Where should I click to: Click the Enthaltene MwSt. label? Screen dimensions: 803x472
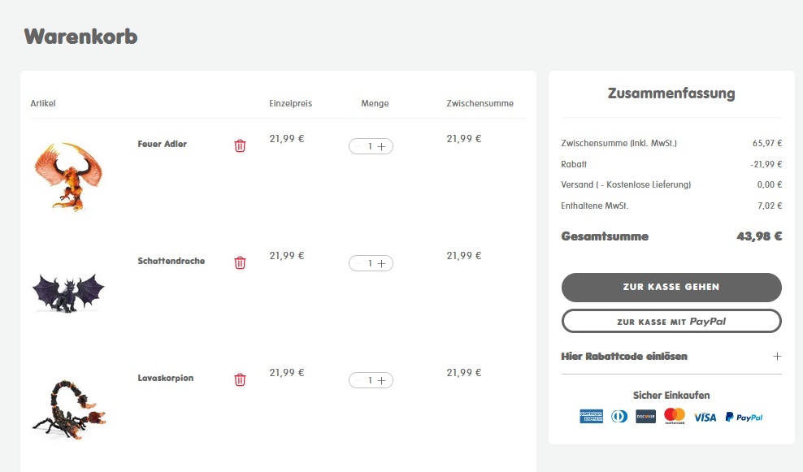(x=595, y=206)
